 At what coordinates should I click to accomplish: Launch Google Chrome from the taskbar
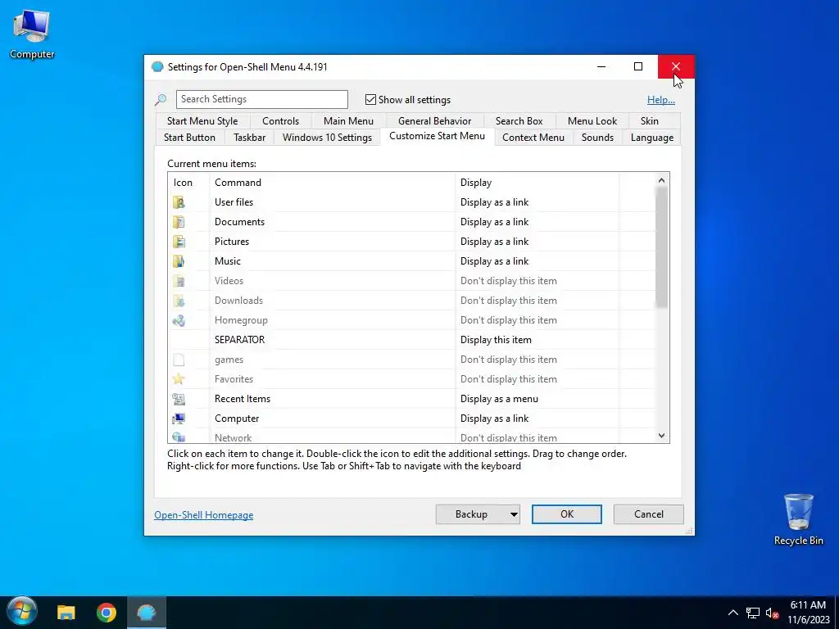pos(107,613)
